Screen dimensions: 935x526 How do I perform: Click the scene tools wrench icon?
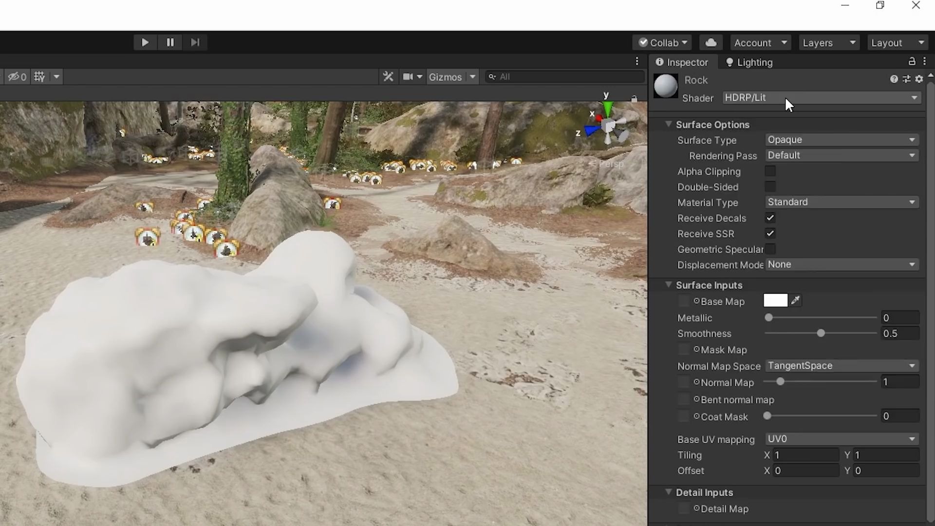click(x=388, y=77)
